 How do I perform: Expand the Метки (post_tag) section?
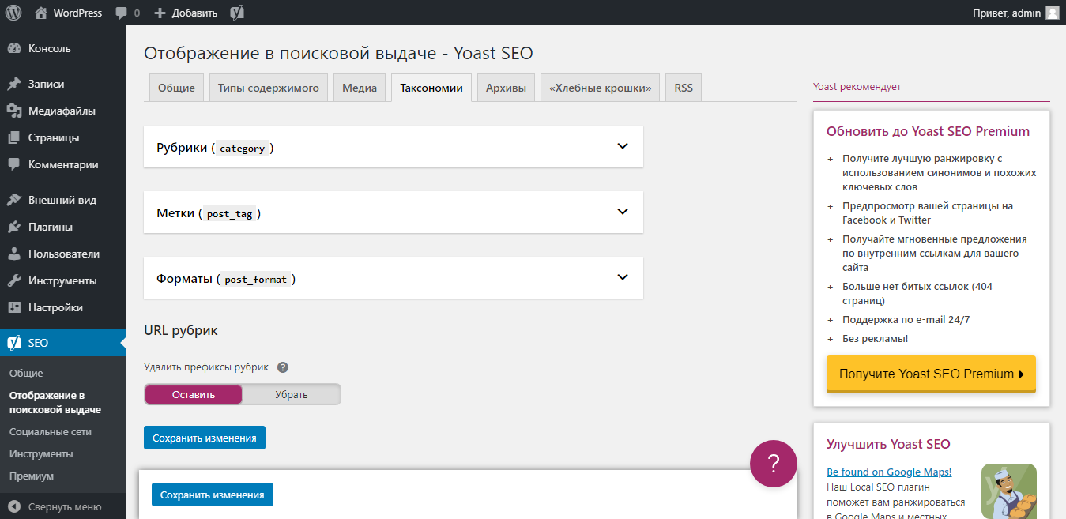point(622,212)
